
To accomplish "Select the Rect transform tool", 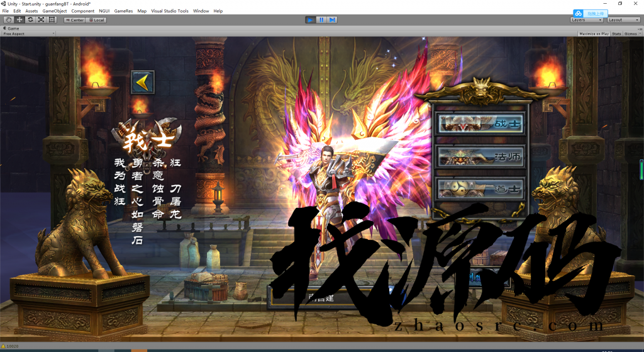I will pyautogui.click(x=52, y=20).
